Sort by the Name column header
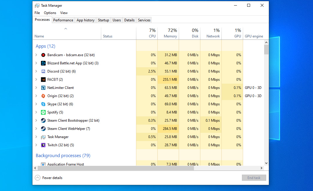313x191 pixels. tap(67, 33)
